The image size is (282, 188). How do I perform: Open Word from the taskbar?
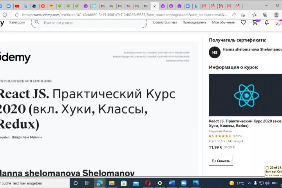[172, 183]
